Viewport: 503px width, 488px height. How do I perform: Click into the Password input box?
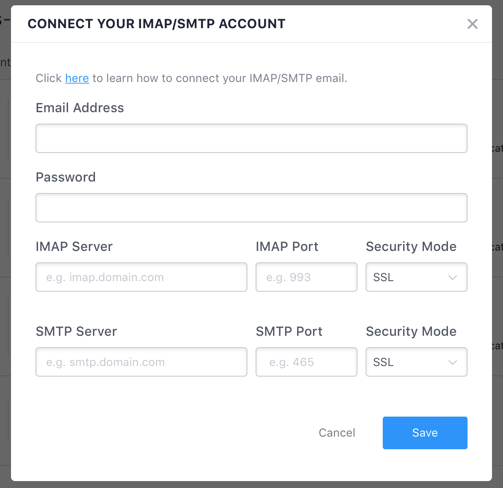pyautogui.click(x=251, y=208)
